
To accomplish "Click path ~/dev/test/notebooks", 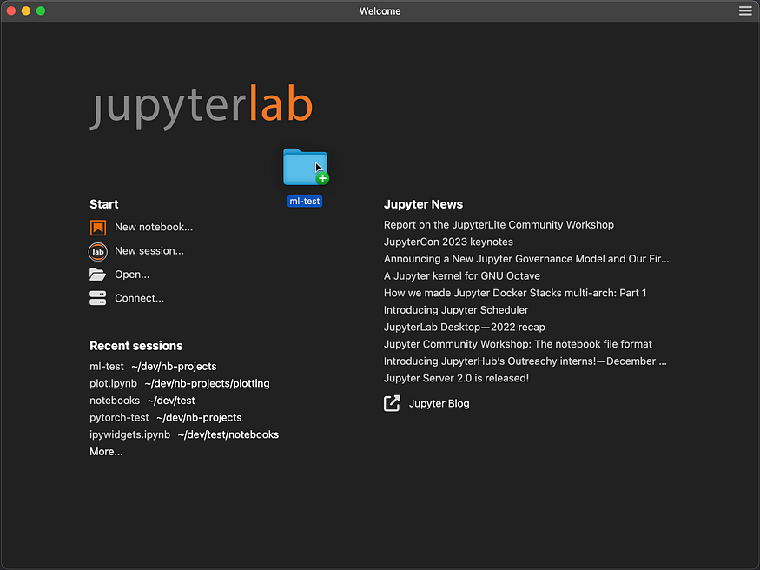I will click(x=228, y=434).
